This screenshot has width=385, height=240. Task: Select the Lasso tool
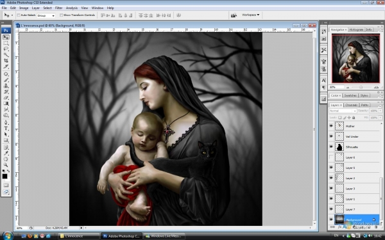pyautogui.click(x=6, y=49)
